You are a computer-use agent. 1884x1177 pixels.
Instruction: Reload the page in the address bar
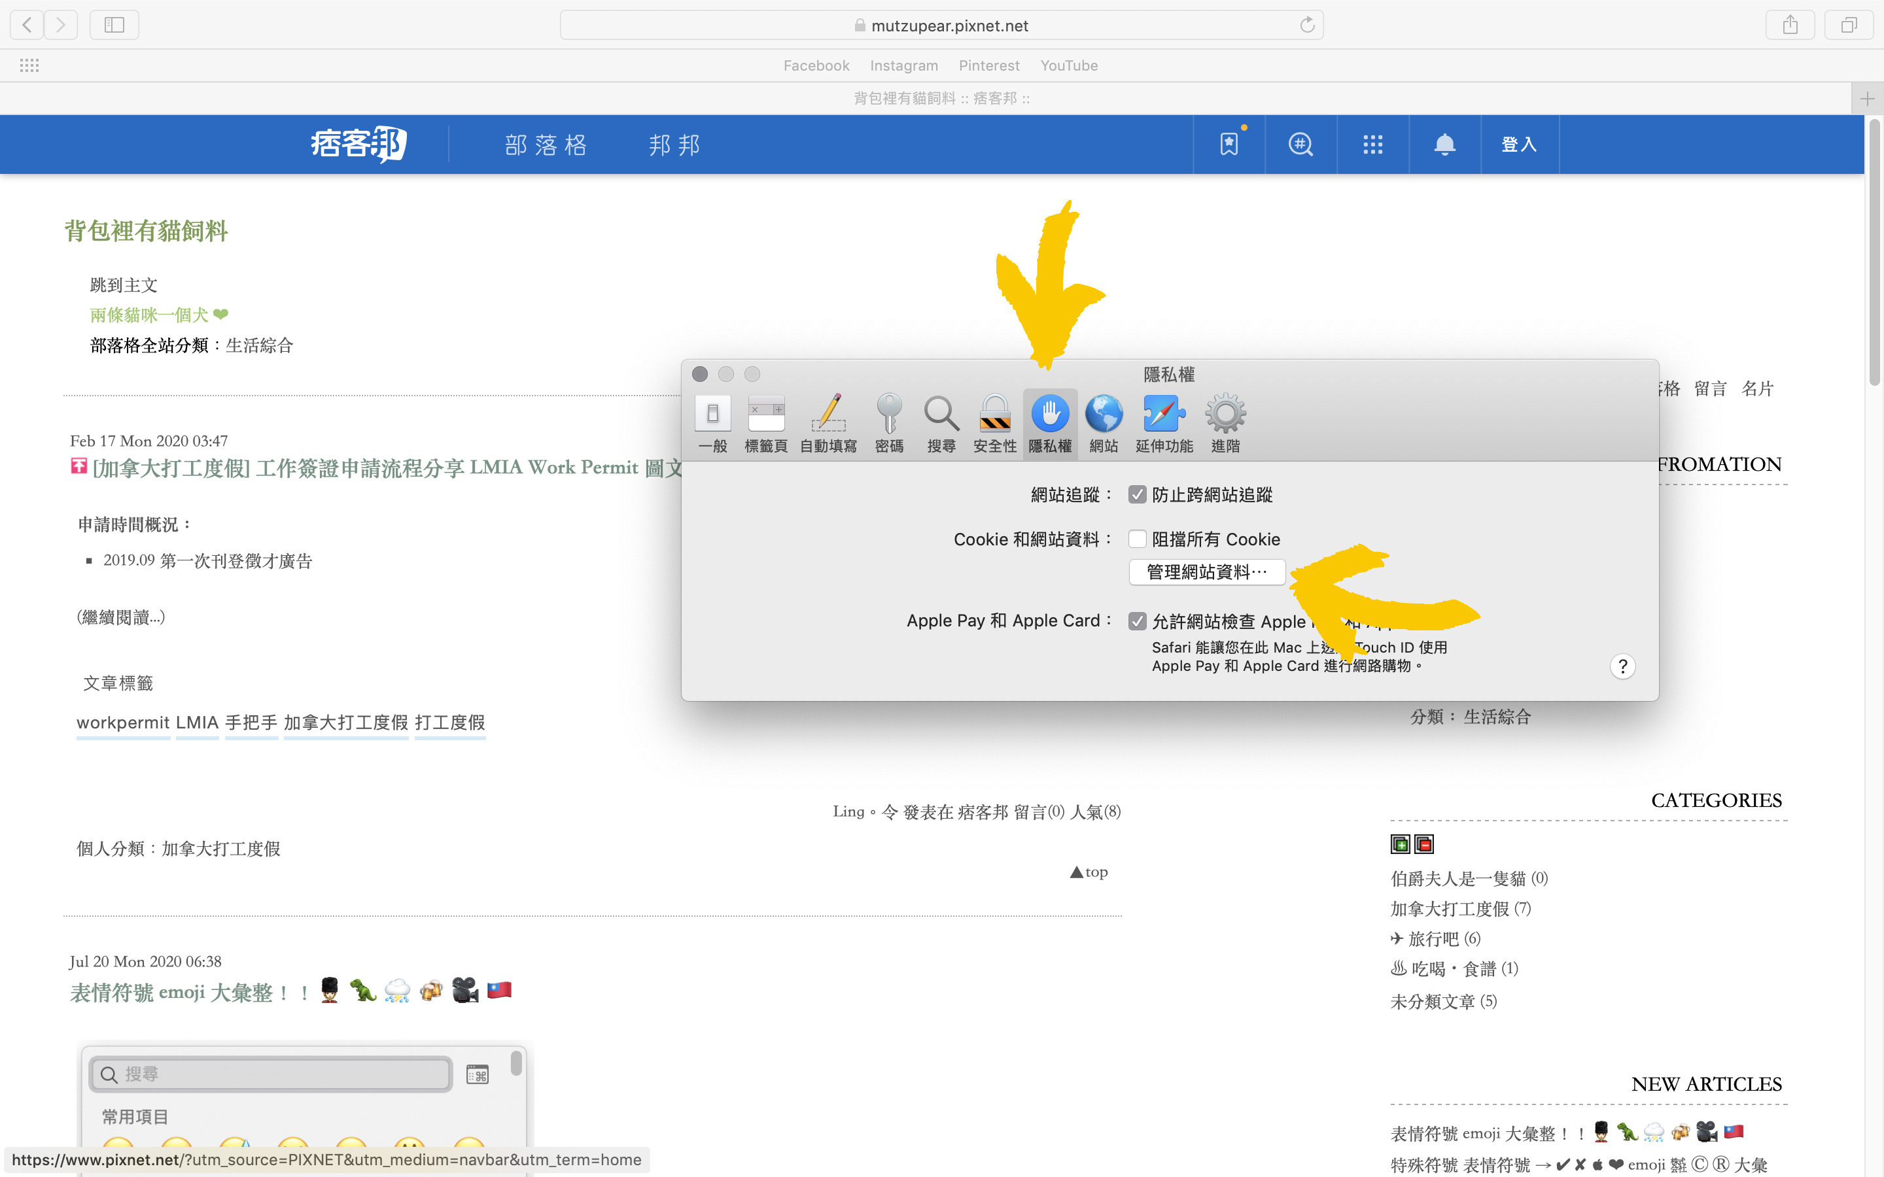1307,25
